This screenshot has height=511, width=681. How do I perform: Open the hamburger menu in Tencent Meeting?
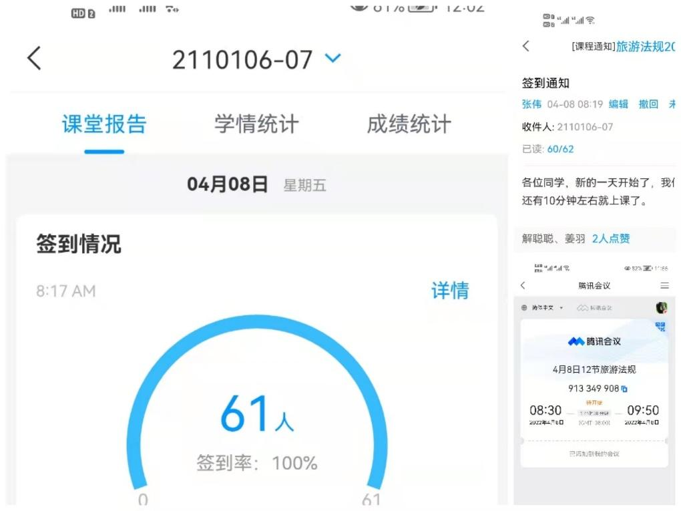(x=665, y=285)
